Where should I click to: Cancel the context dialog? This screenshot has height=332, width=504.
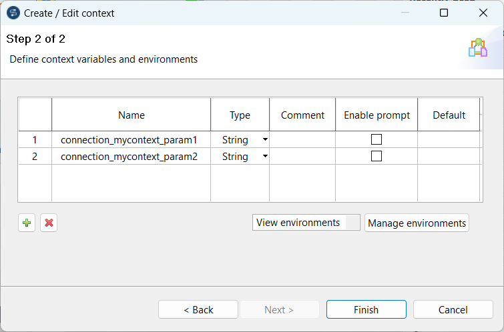[x=453, y=309]
